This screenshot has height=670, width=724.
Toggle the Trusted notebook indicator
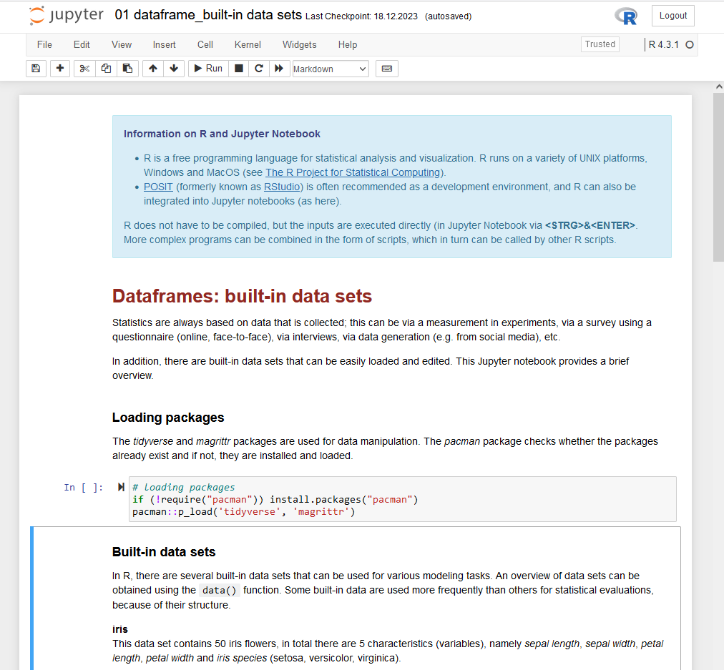point(600,44)
